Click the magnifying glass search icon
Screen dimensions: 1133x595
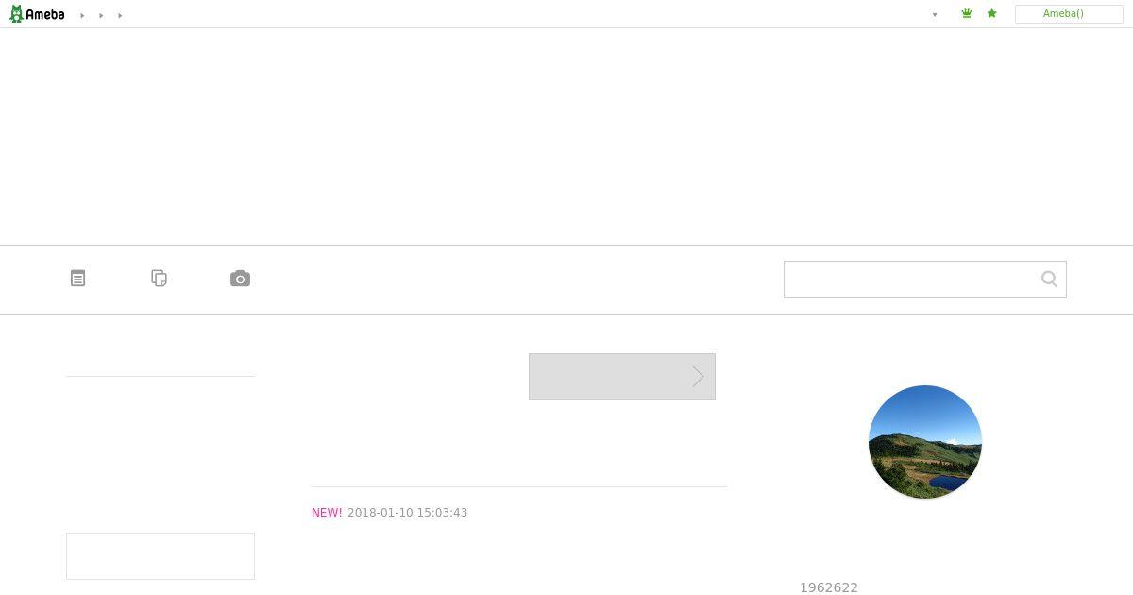1049,279
